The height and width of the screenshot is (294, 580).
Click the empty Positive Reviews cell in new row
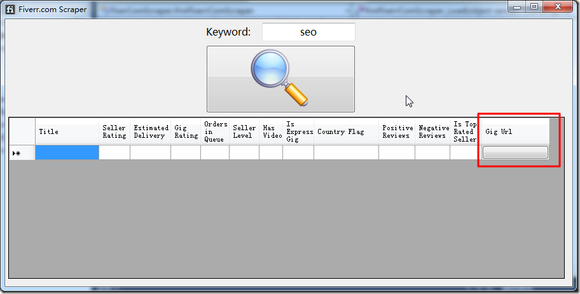[397, 152]
